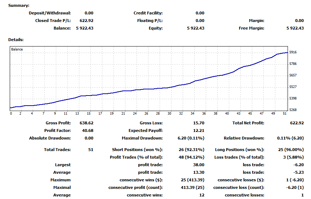Click the Maximal Drawdown value 6.20 (0.11%)
This screenshot has width=311, height=199.
pos(191,138)
